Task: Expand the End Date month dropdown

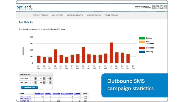Action: tap(44, 83)
